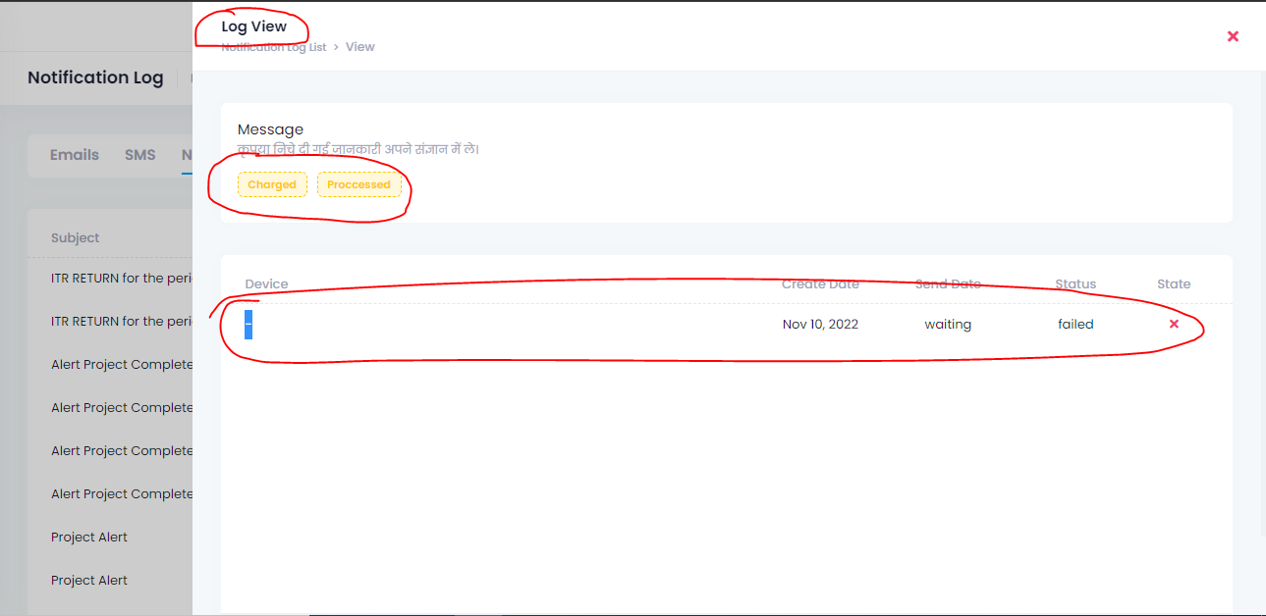Click the Log View heading

[254, 26]
